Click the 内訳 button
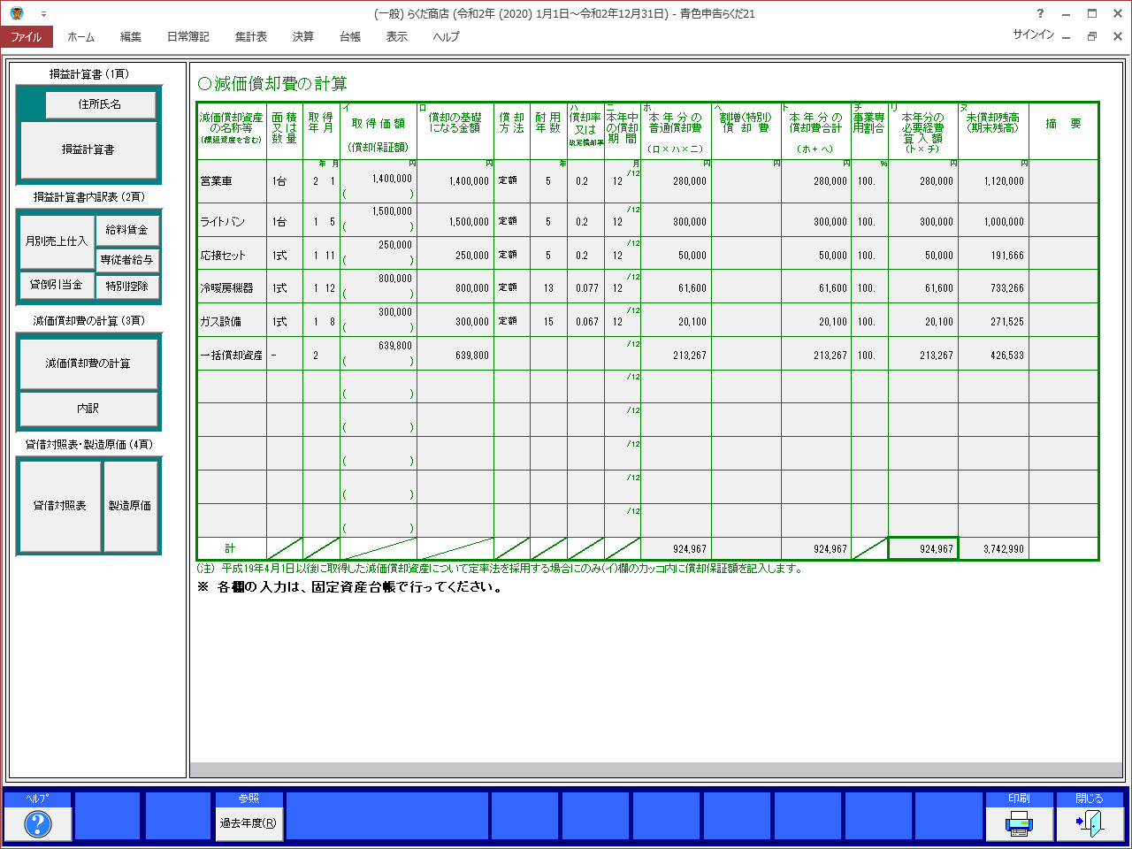This screenshot has width=1132, height=849. click(x=88, y=409)
